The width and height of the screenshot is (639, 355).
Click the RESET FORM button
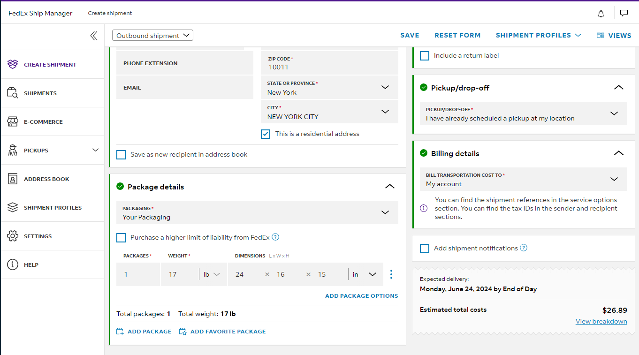[x=457, y=35]
